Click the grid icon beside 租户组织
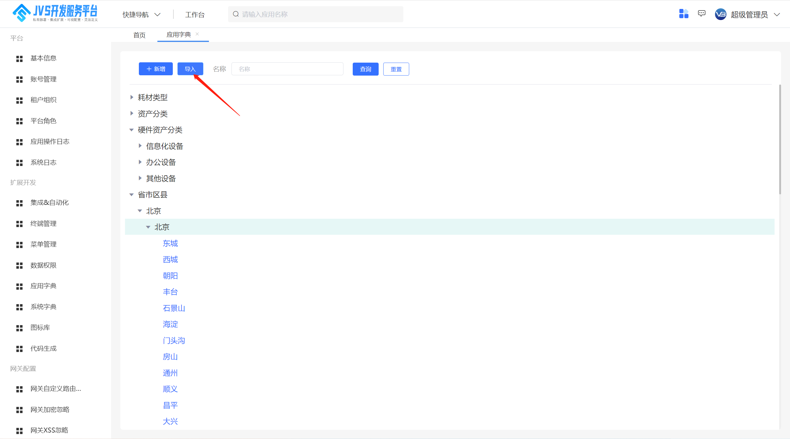The image size is (790, 439). [x=19, y=100]
